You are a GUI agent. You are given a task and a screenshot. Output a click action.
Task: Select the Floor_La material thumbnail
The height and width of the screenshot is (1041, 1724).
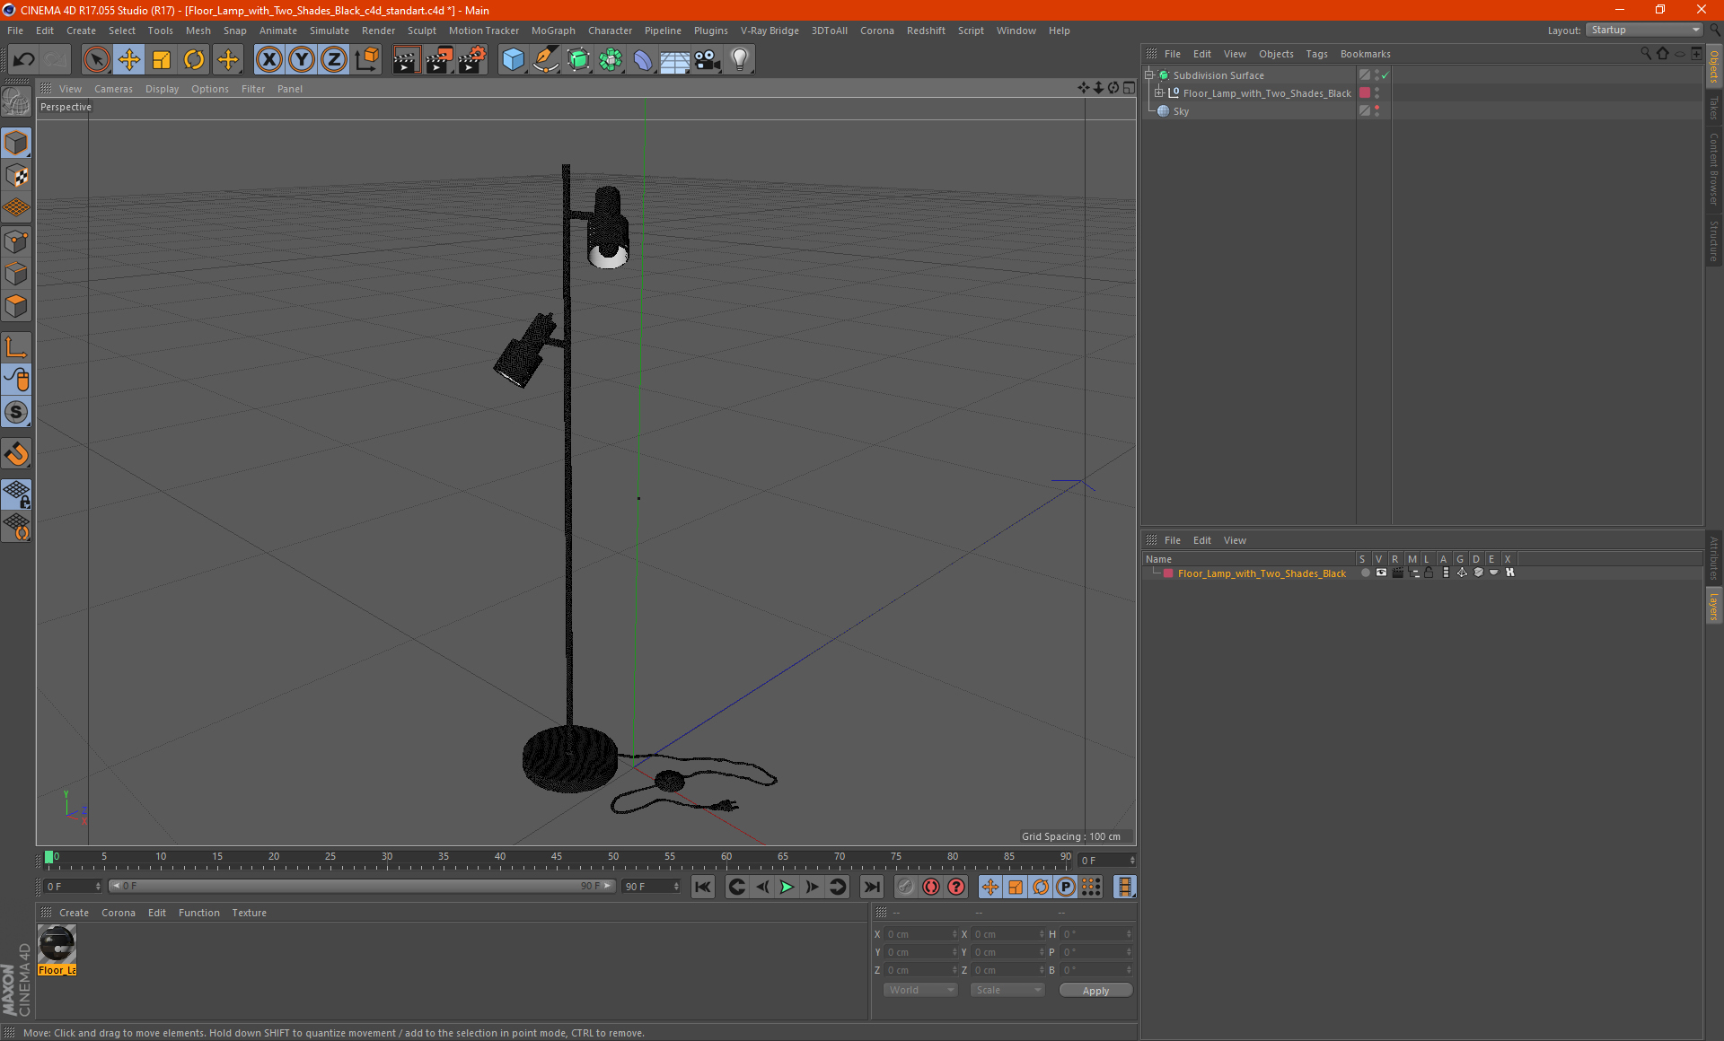click(x=57, y=945)
